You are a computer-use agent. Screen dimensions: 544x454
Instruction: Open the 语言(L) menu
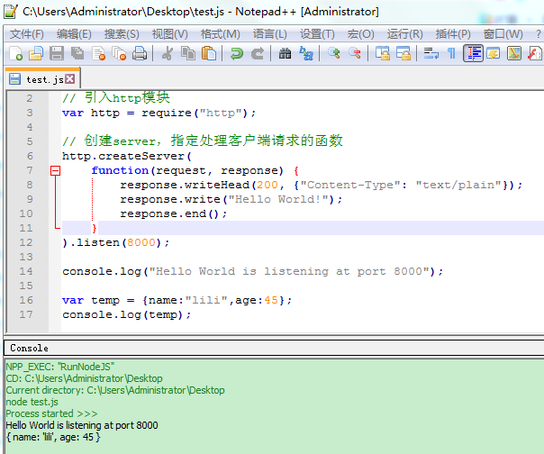pos(270,34)
